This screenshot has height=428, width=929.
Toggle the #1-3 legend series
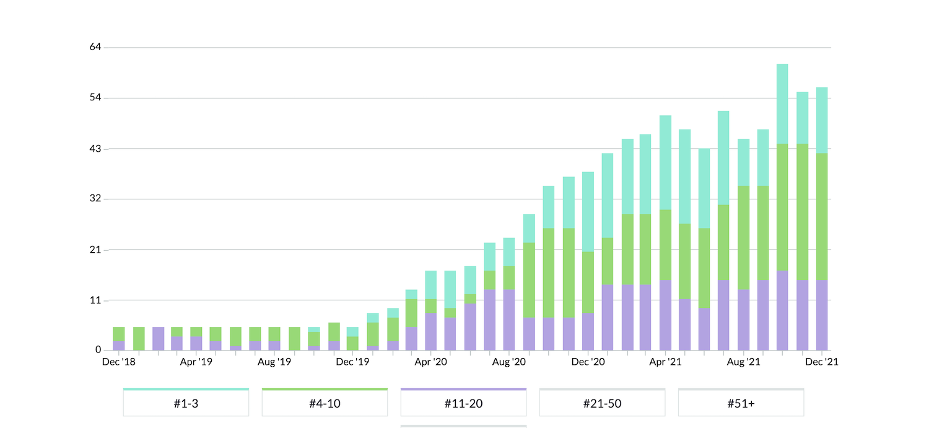click(186, 404)
